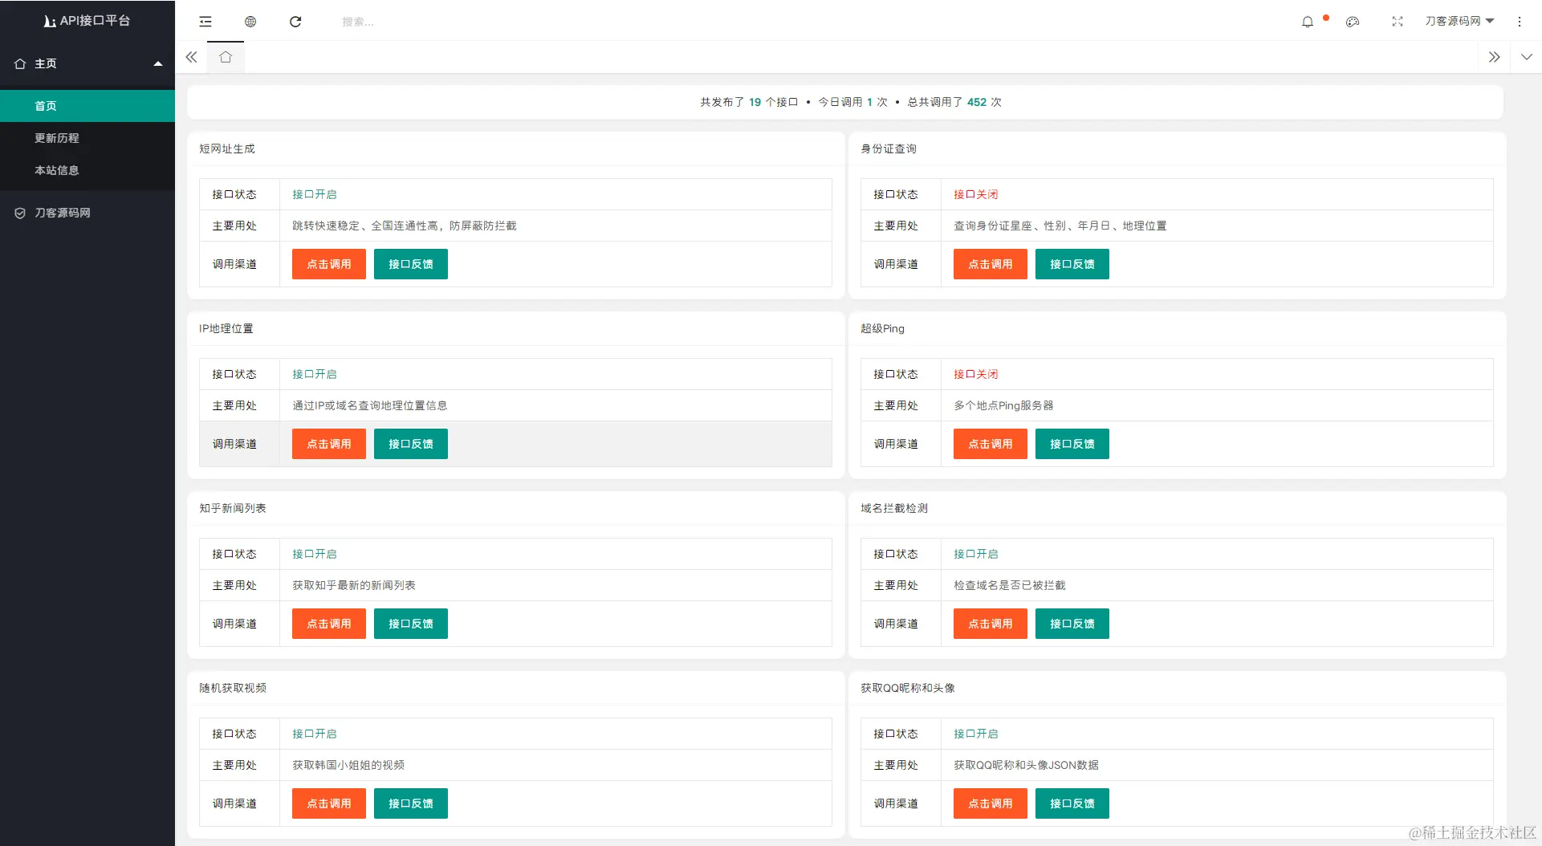Refresh the page using the reload icon
This screenshot has width=1542, height=846.
[295, 22]
